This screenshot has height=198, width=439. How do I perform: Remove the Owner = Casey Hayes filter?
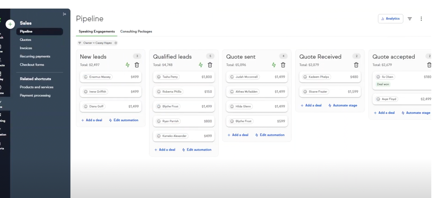click(116, 43)
